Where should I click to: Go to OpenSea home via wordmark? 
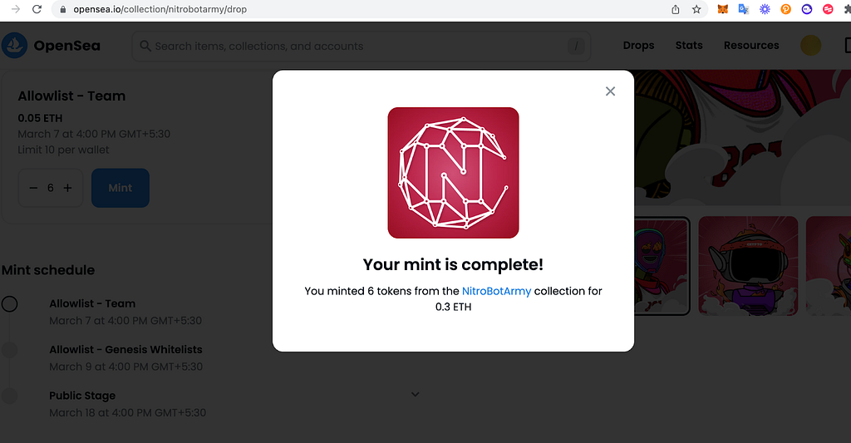66,46
